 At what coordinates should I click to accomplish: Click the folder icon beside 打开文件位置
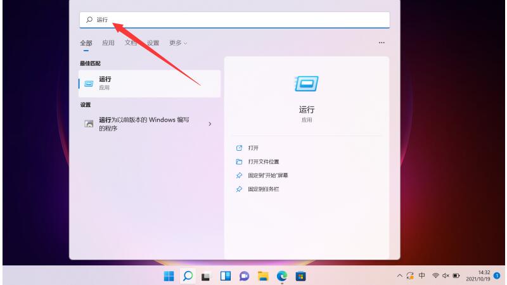click(x=239, y=161)
